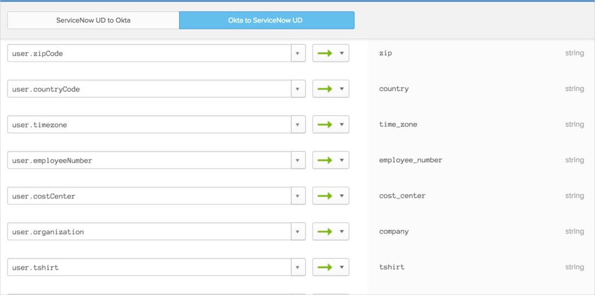Click the green arrow for the country mapping
595x295 pixels.
coord(325,89)
